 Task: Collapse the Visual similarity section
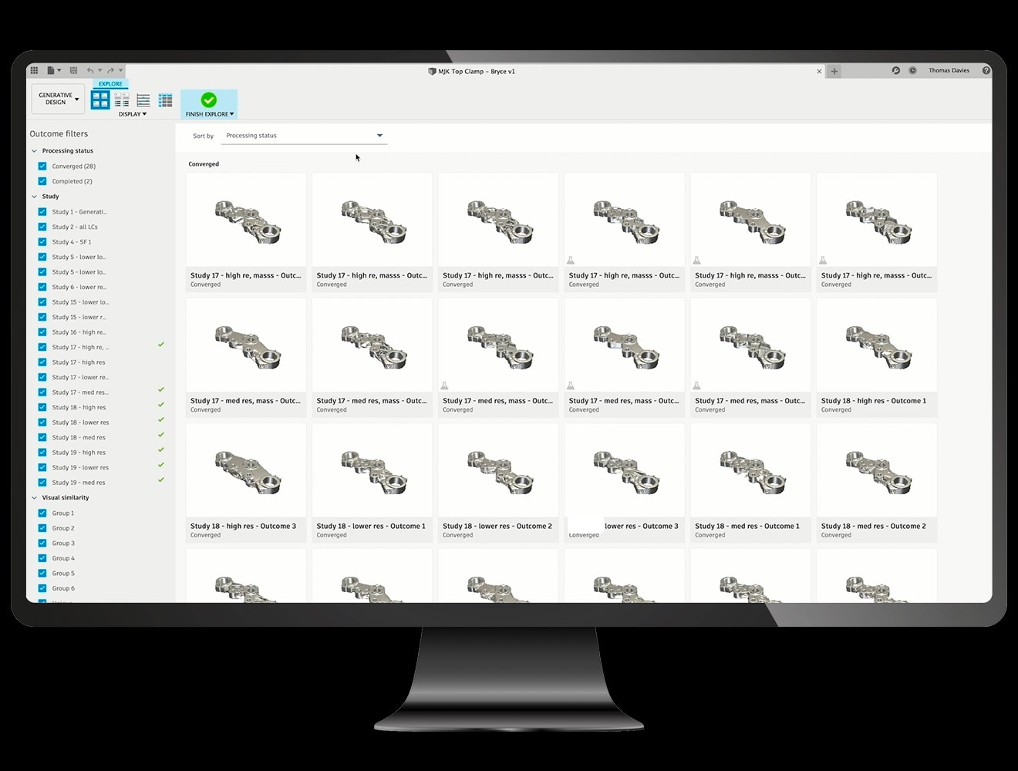pyautogui.click(x=35, y=497)
